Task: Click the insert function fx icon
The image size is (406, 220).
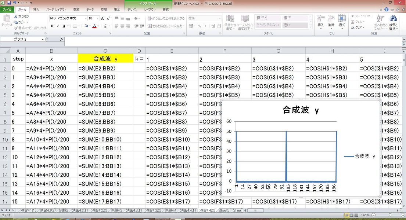Action: [61, 39]
